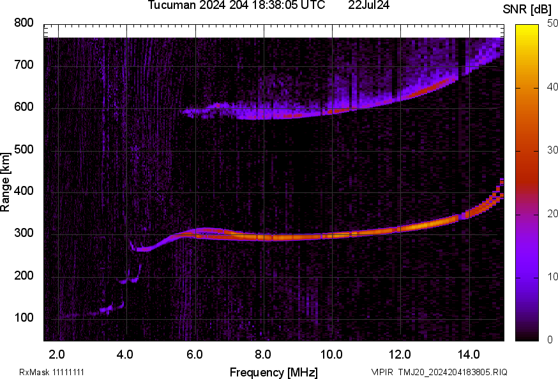
Task: Click the Frequency [MHz] axis label
Action: (x=273, y=372)
